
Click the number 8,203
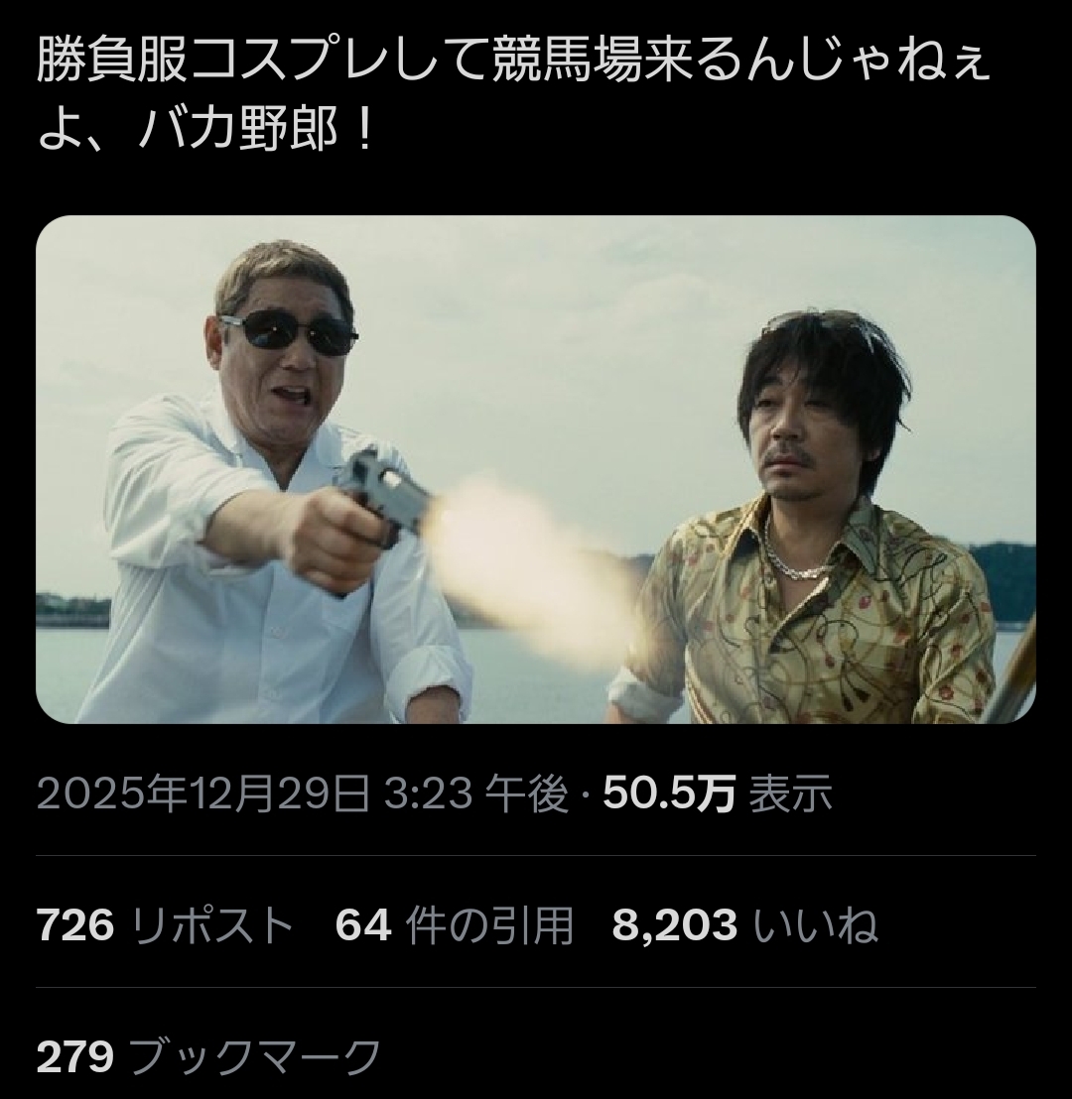click(x=675, y=923)
